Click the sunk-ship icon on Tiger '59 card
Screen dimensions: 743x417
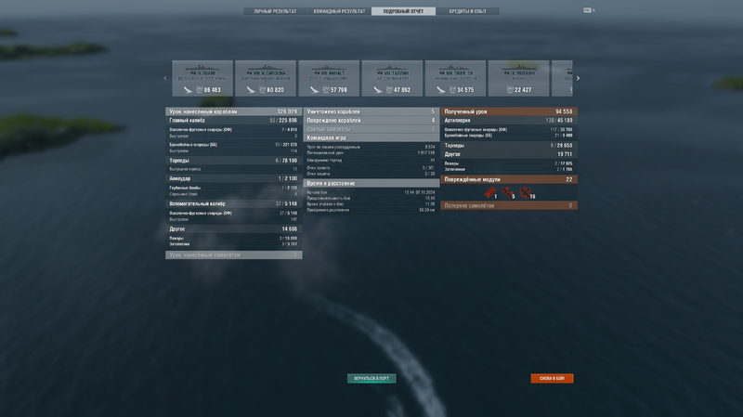pyautogui.click(x=440, y=89)
